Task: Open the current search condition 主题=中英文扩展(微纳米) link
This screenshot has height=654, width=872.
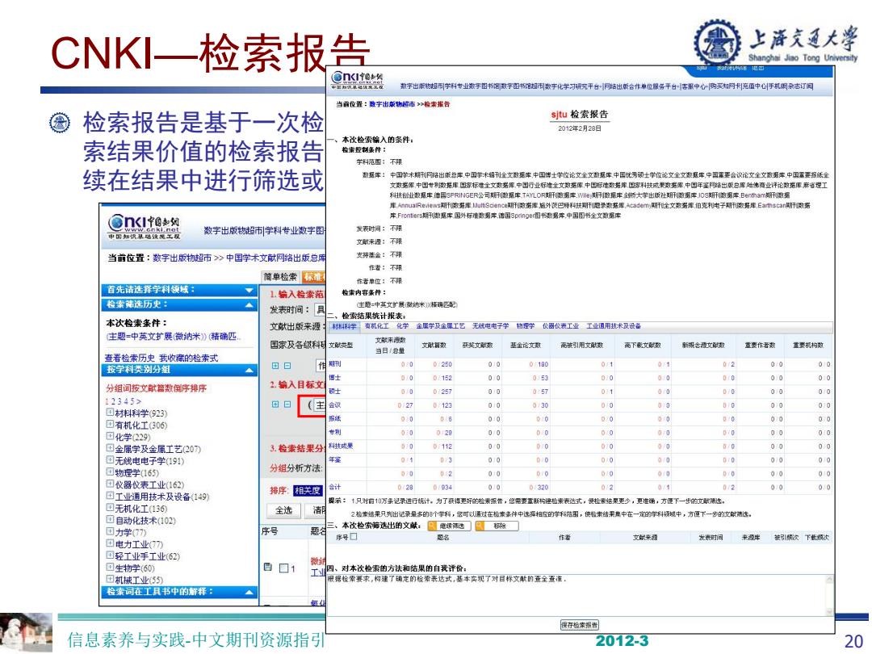Action: [172, 337]
